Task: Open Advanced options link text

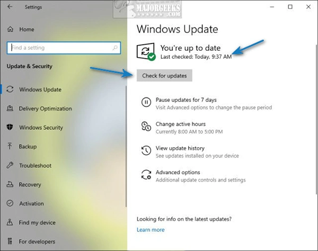Action: (x=178, y=172)
